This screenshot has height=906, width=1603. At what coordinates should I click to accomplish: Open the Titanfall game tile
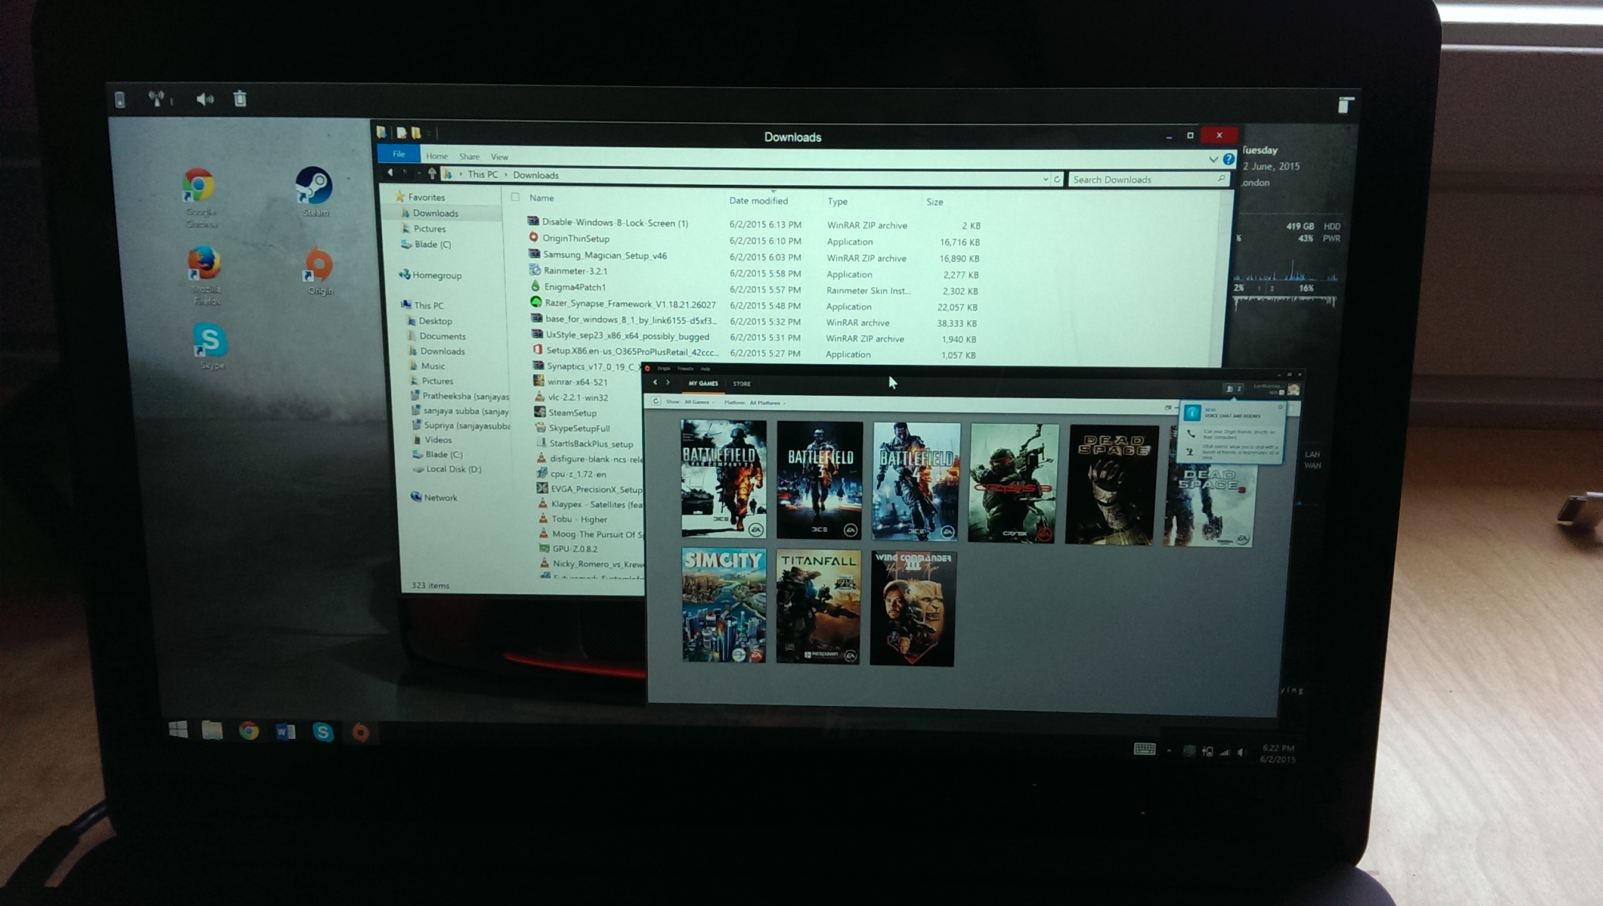click(x=819, y=607)
